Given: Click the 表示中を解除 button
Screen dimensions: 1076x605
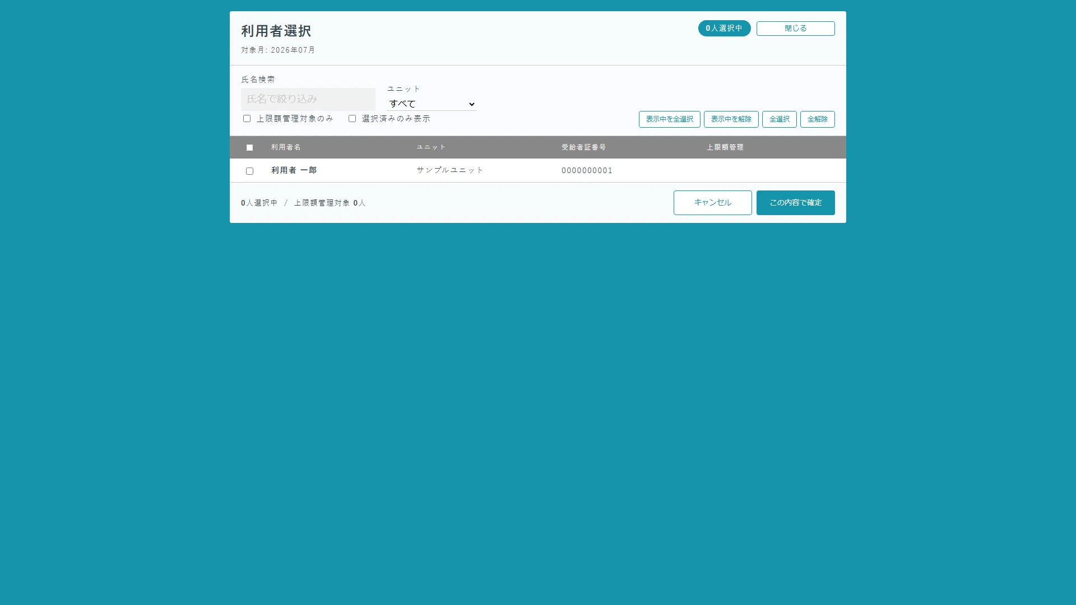Looking at the screenshot, I should point(731,119).
